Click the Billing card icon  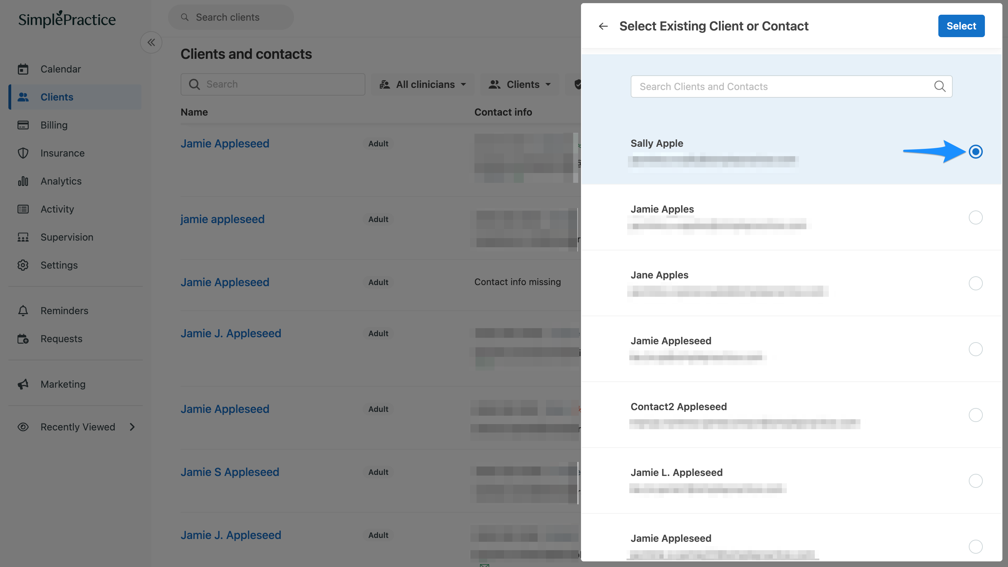pyautogui.click(x=23, y=125)
